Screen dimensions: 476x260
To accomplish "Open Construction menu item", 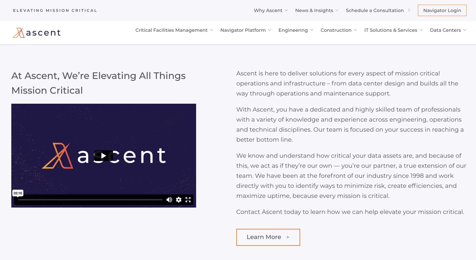I will [336, 30].
